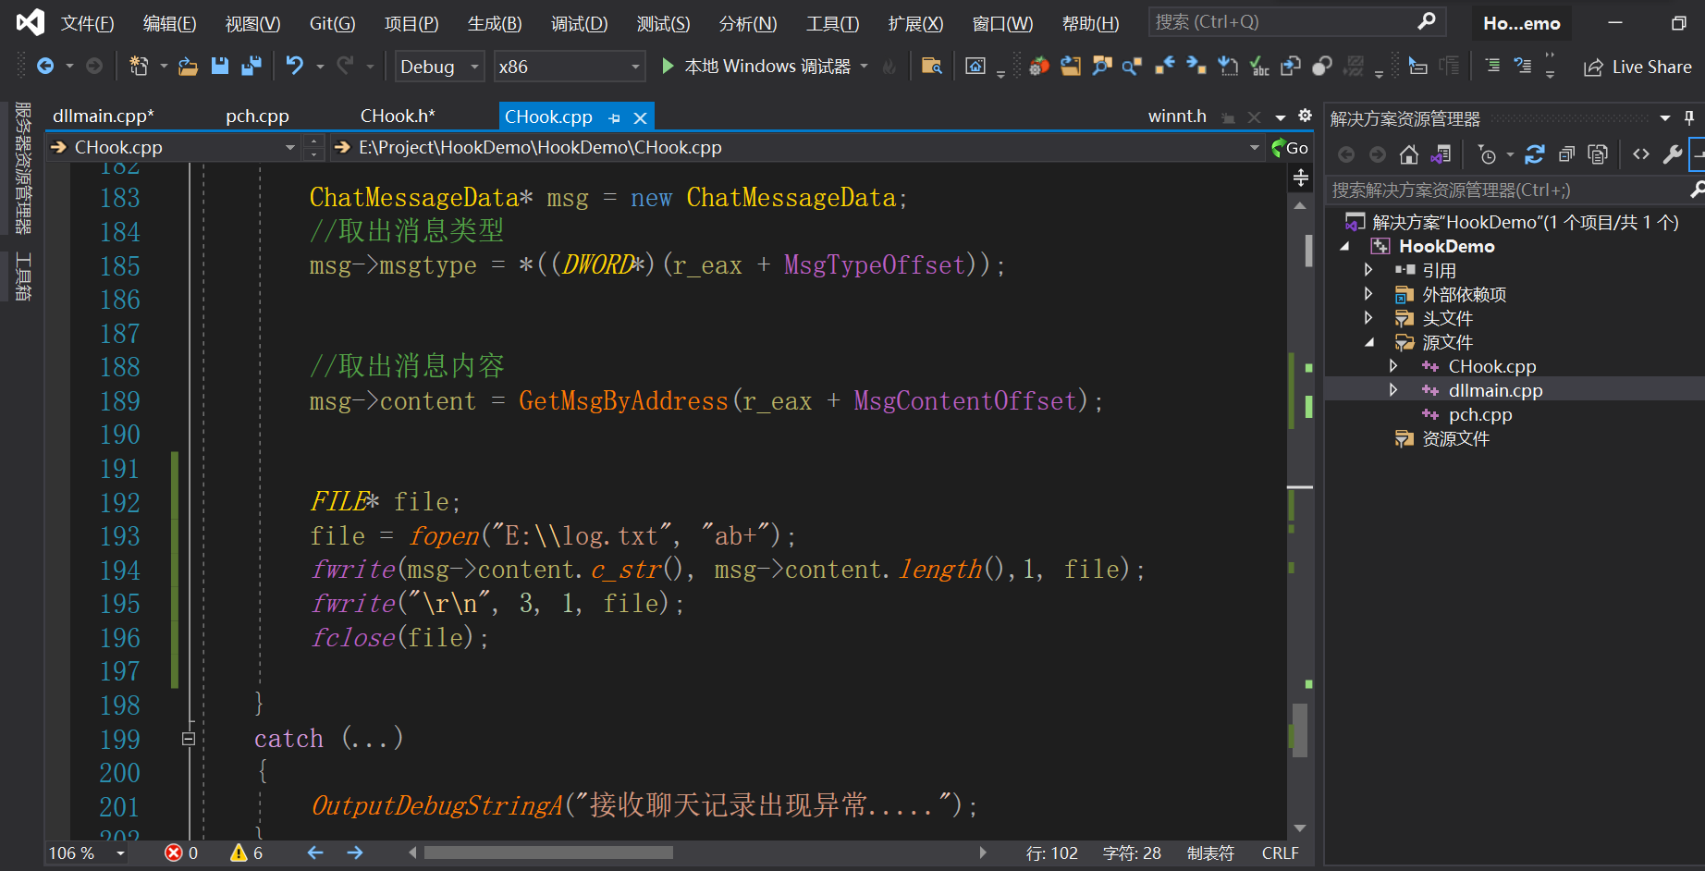This screenshot has height=871, width=1705.
Task: Collapse the code block at line 199
Action: [189, 738]
